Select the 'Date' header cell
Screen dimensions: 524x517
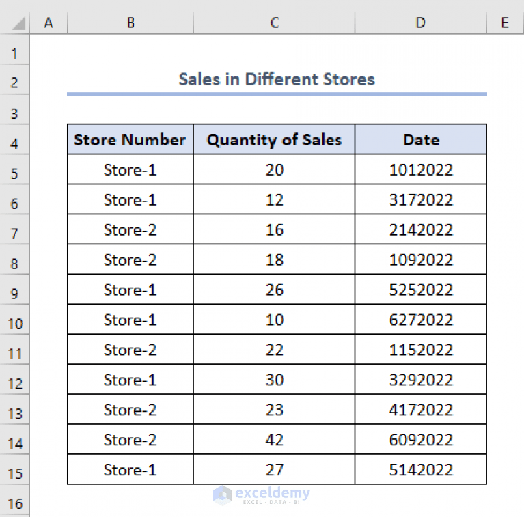point(421,139)
